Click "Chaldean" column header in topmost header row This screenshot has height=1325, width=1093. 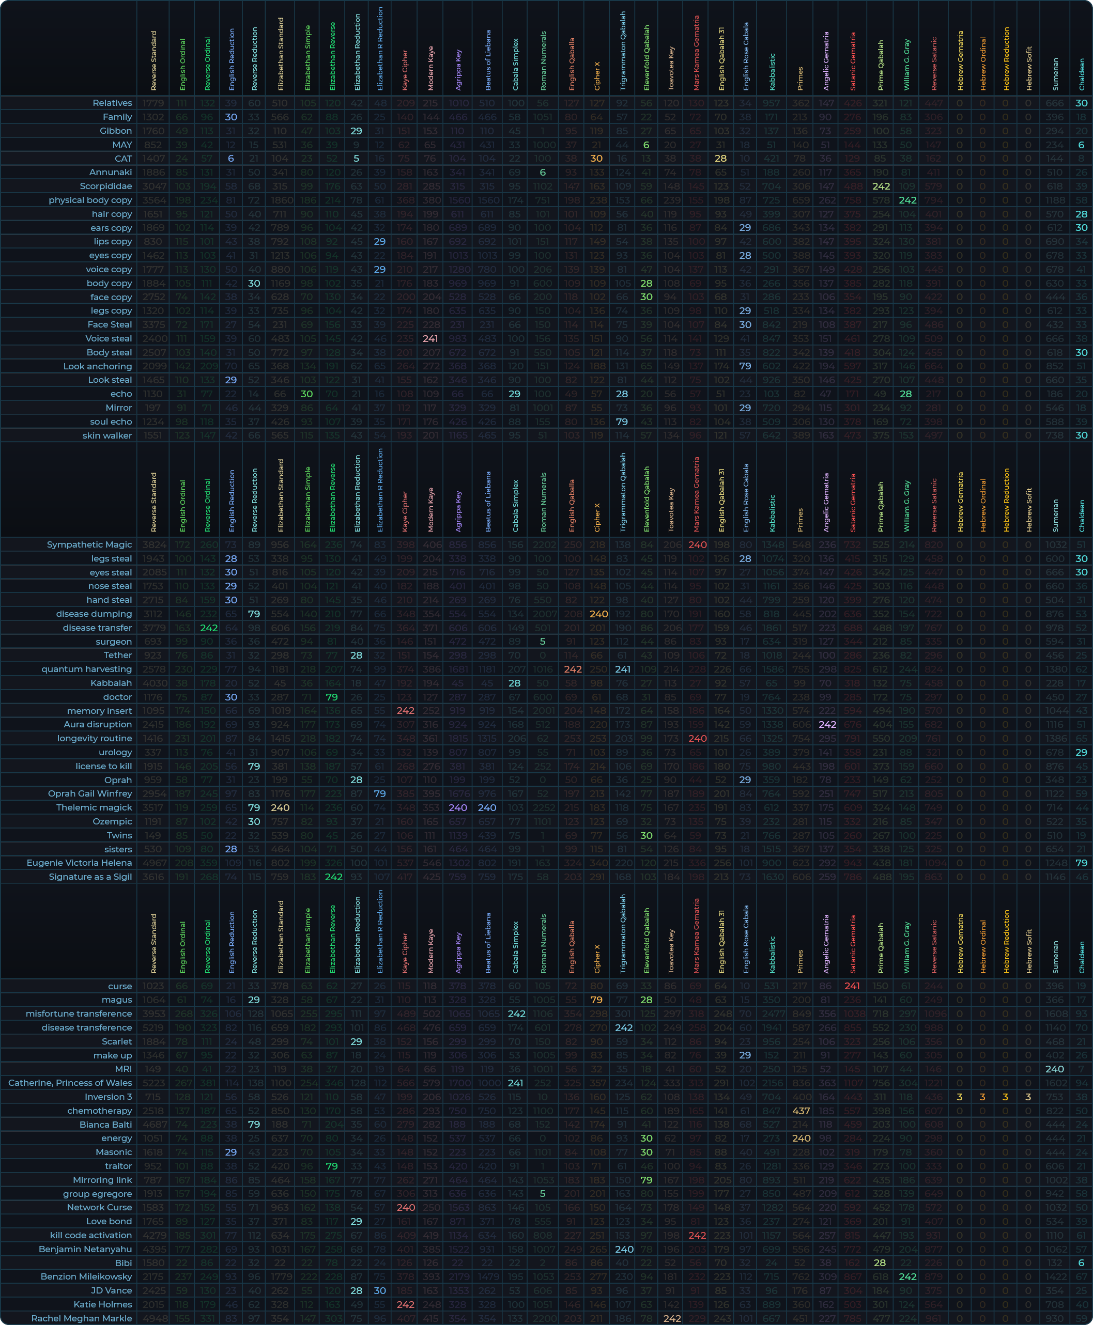coord(1082,74)
